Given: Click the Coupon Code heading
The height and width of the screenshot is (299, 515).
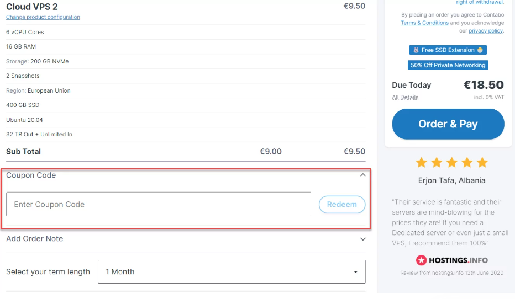Looking at the screenshot, I should point(31,175).
